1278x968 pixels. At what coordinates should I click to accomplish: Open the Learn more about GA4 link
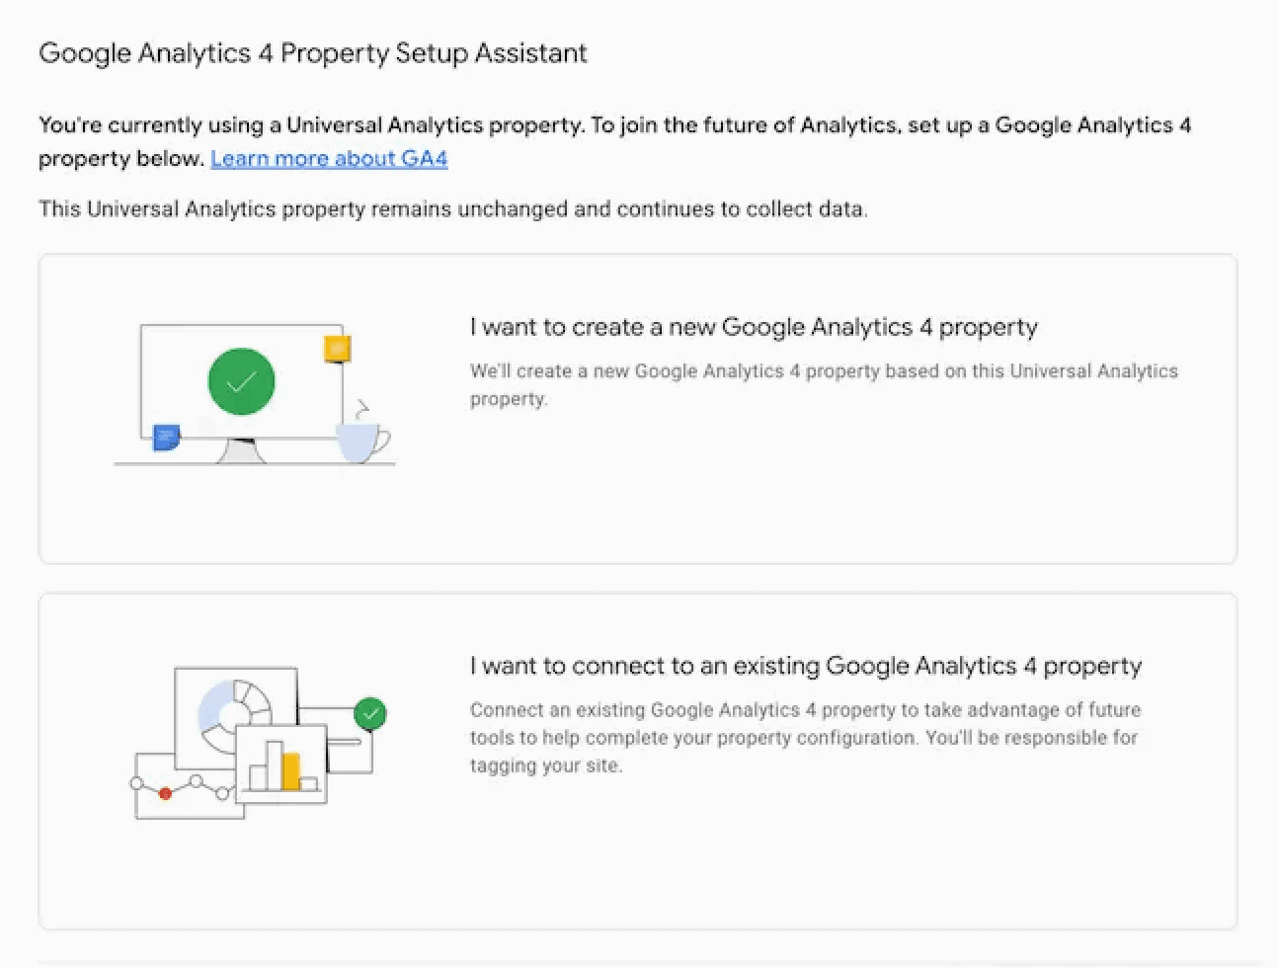coord(329,158)
